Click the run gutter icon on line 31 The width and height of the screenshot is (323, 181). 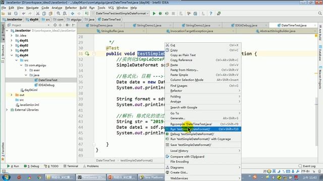click(87, 54)
